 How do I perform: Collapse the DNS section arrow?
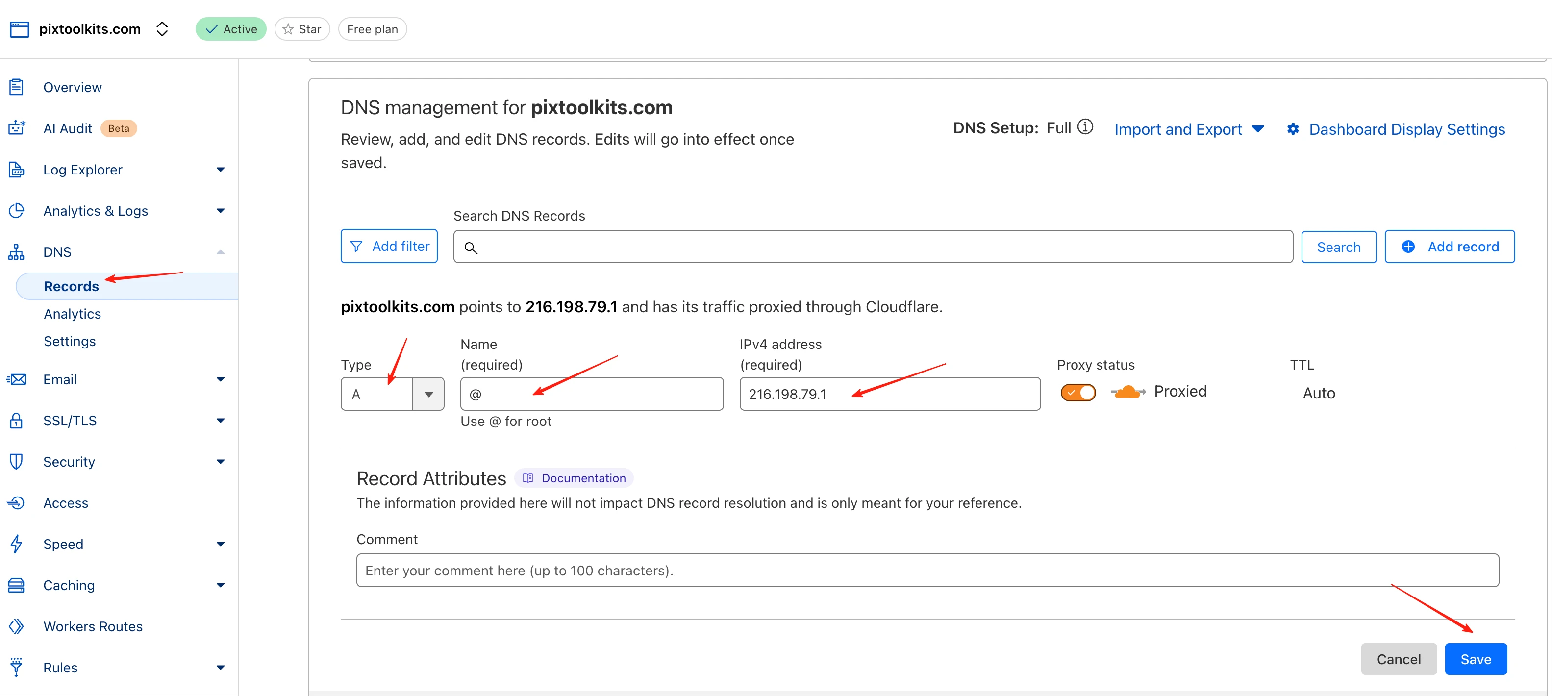point(221,252)
